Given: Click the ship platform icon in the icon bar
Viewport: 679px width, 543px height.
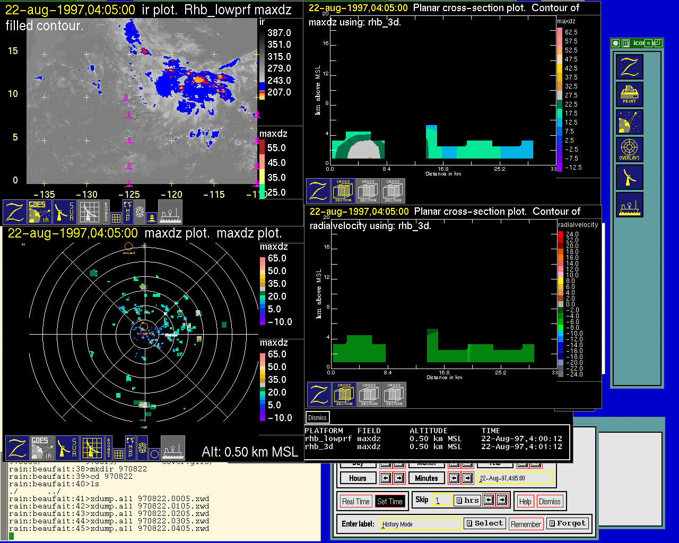Looking at the screenshot, I should [629, 205].
